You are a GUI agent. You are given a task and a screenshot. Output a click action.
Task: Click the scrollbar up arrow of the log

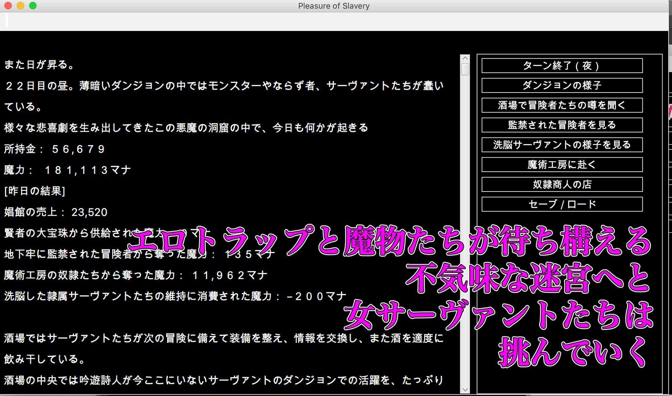465,58
